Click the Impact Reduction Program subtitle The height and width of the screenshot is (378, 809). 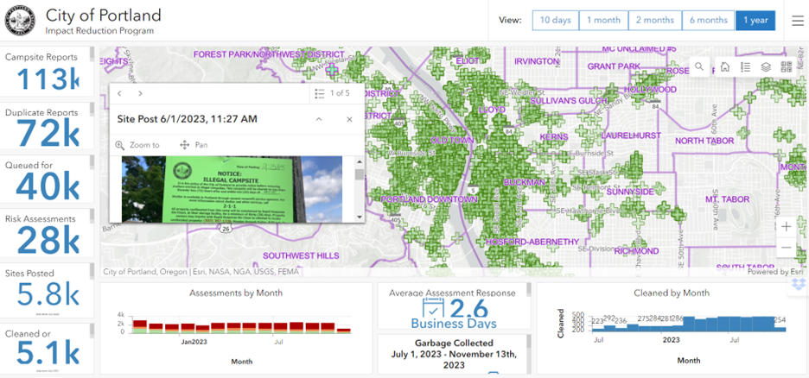[x=99, y=31]
